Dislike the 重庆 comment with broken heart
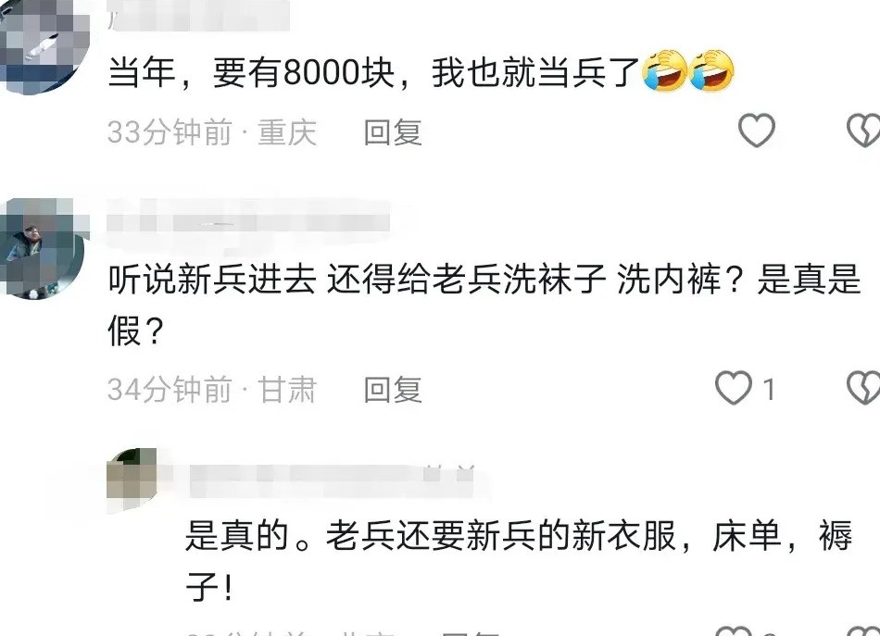Screen dimensions: 880x636 [x=864, y=131]
